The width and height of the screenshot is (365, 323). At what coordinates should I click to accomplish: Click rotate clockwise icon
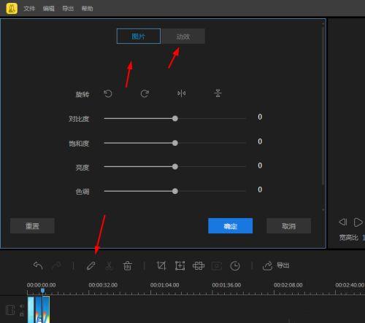145,93
